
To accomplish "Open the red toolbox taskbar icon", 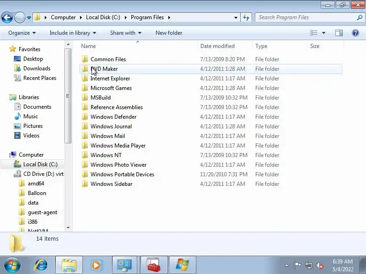I will pos(154,265).
